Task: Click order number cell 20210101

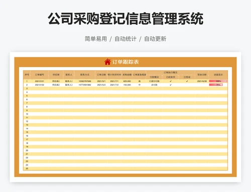Action: [40, 81]
